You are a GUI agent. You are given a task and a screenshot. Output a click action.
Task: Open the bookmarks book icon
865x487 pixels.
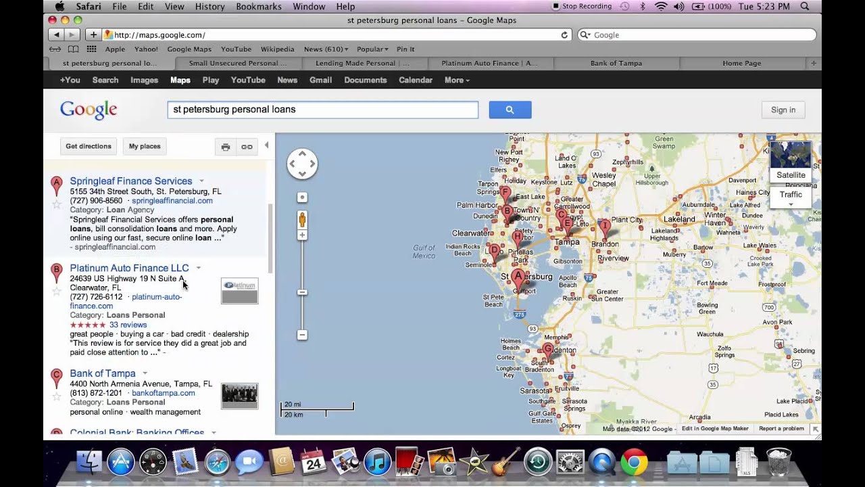point(73,49)
